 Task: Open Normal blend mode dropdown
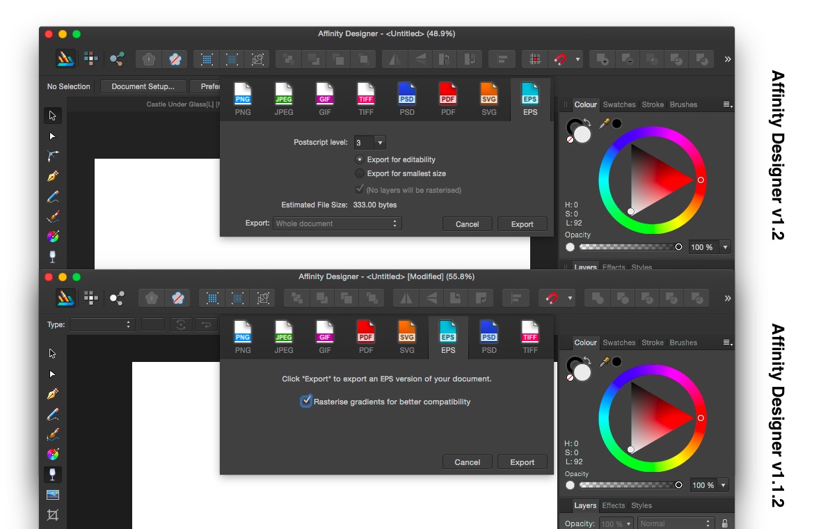[x=676, y=523]
